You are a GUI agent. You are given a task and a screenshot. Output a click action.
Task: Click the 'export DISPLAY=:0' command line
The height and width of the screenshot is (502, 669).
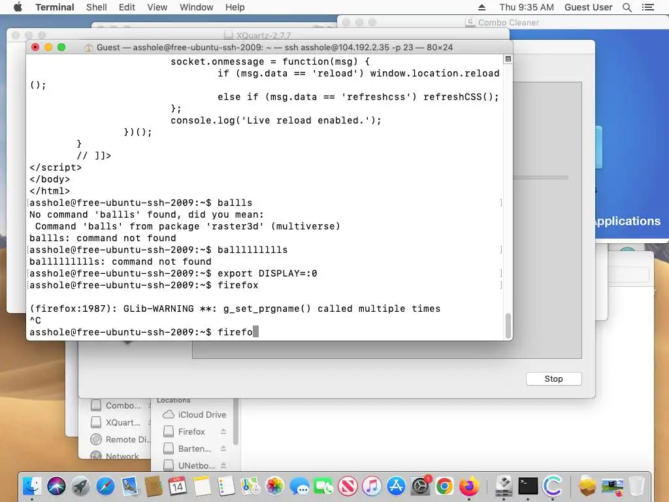(x=173, y=273)
